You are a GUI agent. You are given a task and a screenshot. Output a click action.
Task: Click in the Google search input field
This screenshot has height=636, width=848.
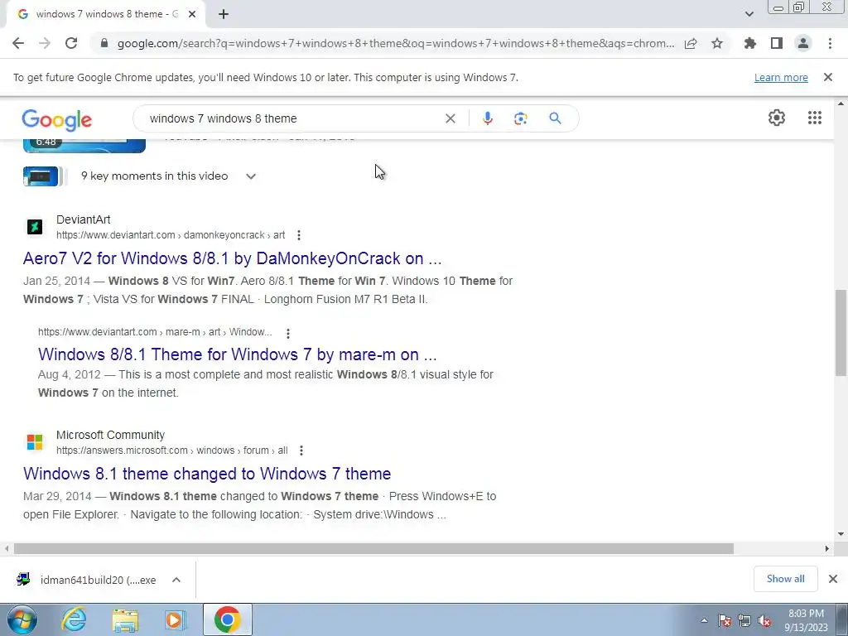(x=292, y=118)
